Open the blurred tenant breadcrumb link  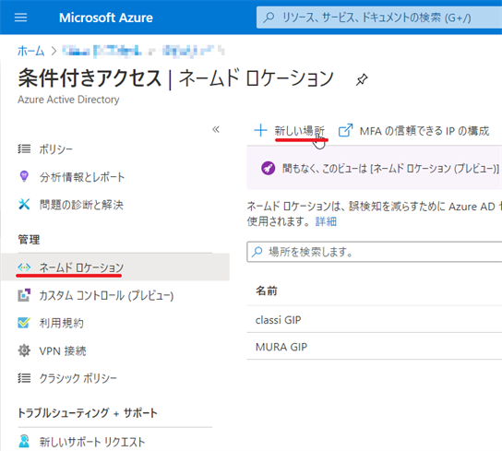[x=143, y=51]
